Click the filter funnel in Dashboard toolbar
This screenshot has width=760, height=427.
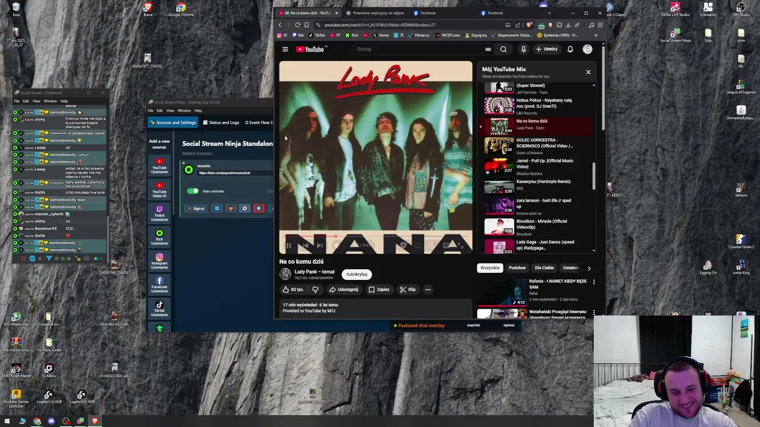tap(49, 259)
